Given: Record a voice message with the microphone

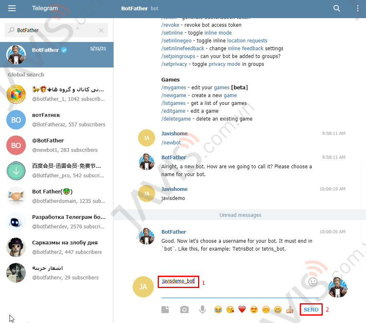Looking at the screenshot, I should 203,309.
